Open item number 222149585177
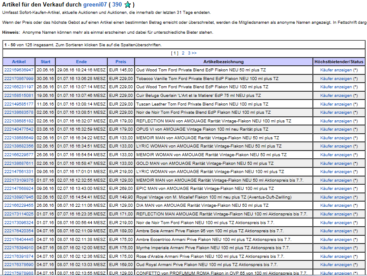Screen dimensions: 367x276 [x=19, y=104]
